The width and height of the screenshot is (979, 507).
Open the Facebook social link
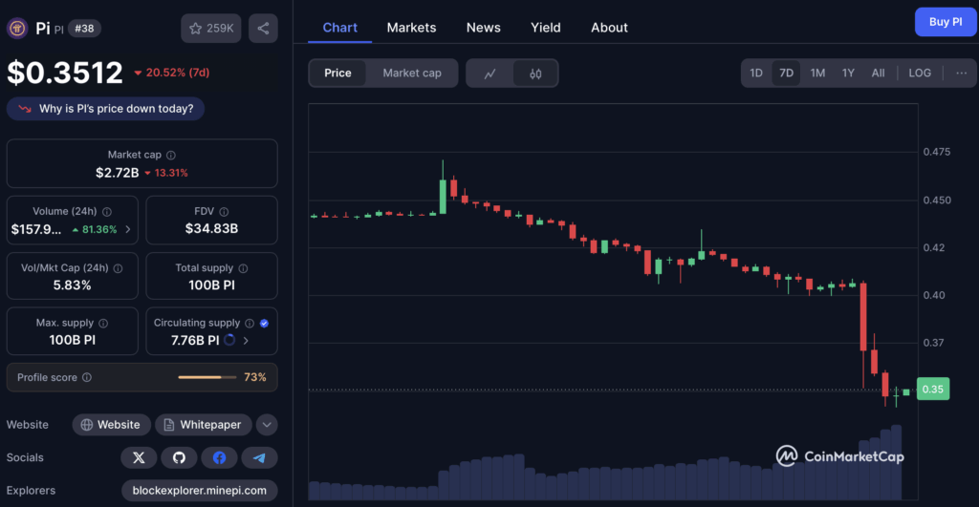point(219,457)
